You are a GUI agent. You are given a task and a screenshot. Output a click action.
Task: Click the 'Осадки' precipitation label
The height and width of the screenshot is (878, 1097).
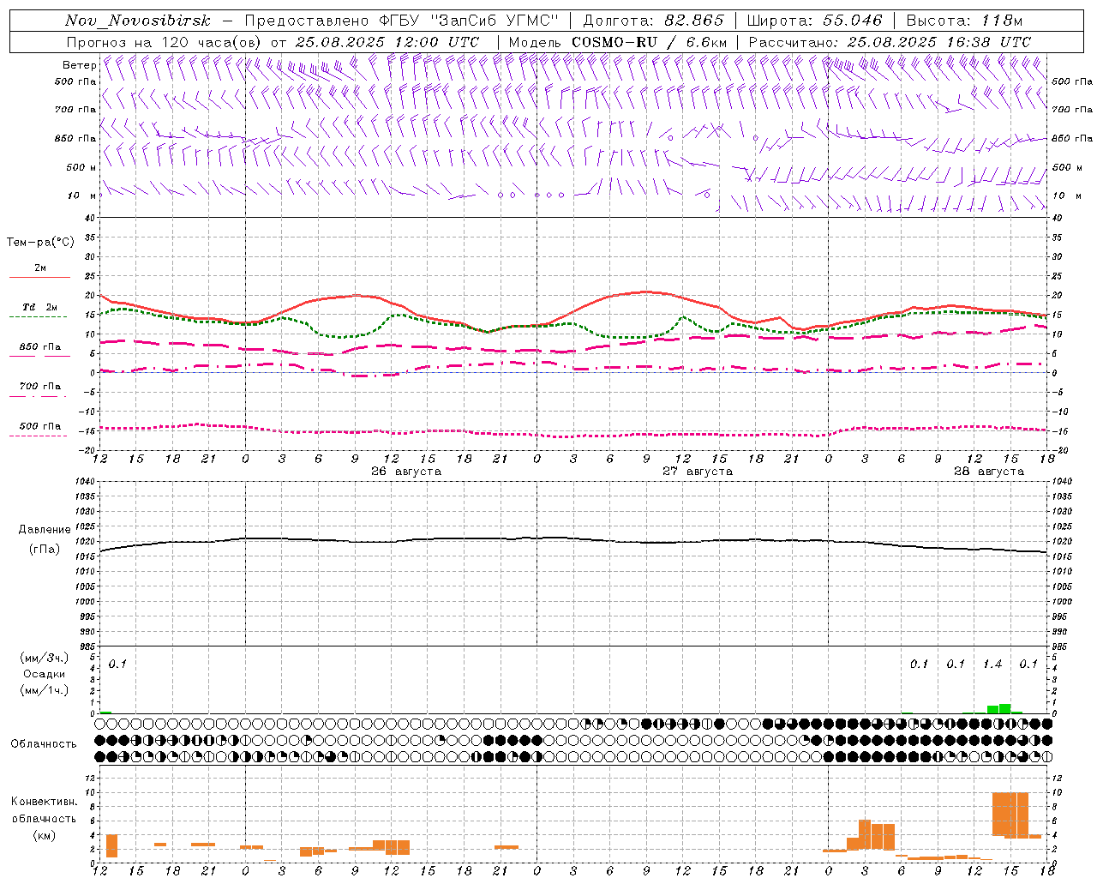(45, 674)
